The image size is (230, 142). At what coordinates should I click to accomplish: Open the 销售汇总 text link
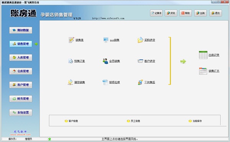coord(214,71)
